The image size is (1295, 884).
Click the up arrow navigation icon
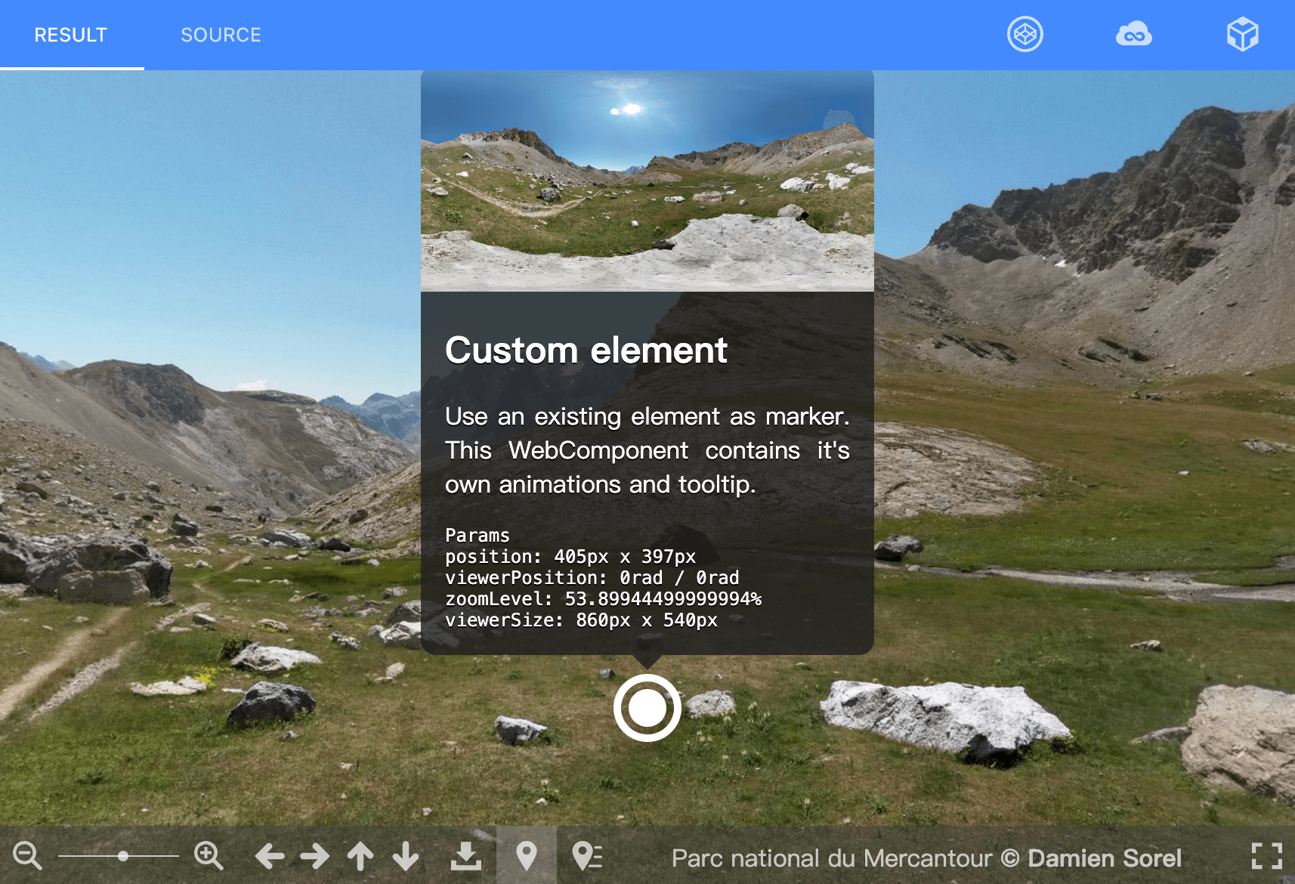tap(360, 856)
